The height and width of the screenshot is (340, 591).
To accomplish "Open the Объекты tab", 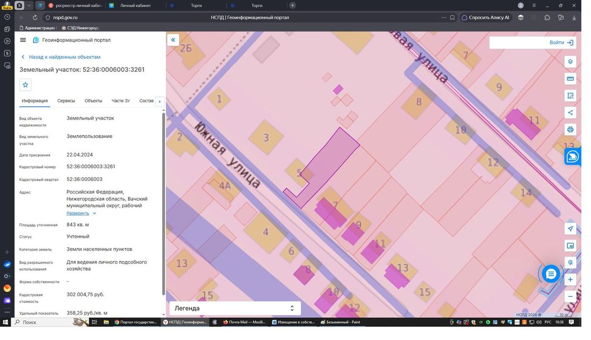I will pyautogui.click(x=94, y=101).
